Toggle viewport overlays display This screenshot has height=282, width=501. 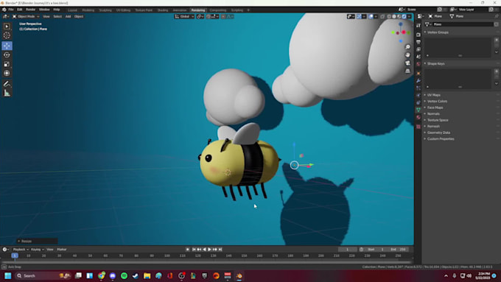pyautogui.click(x=371, y=16)
